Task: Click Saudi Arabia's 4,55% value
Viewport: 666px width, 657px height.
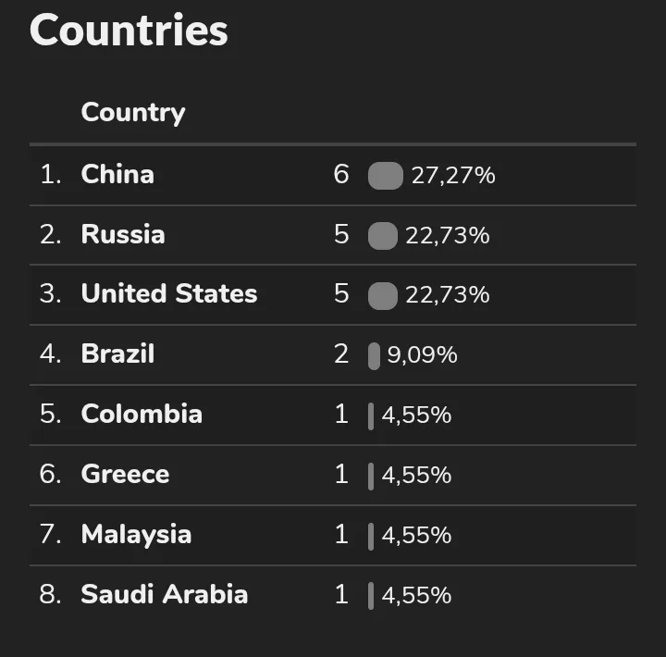Action: click(416, 595)
